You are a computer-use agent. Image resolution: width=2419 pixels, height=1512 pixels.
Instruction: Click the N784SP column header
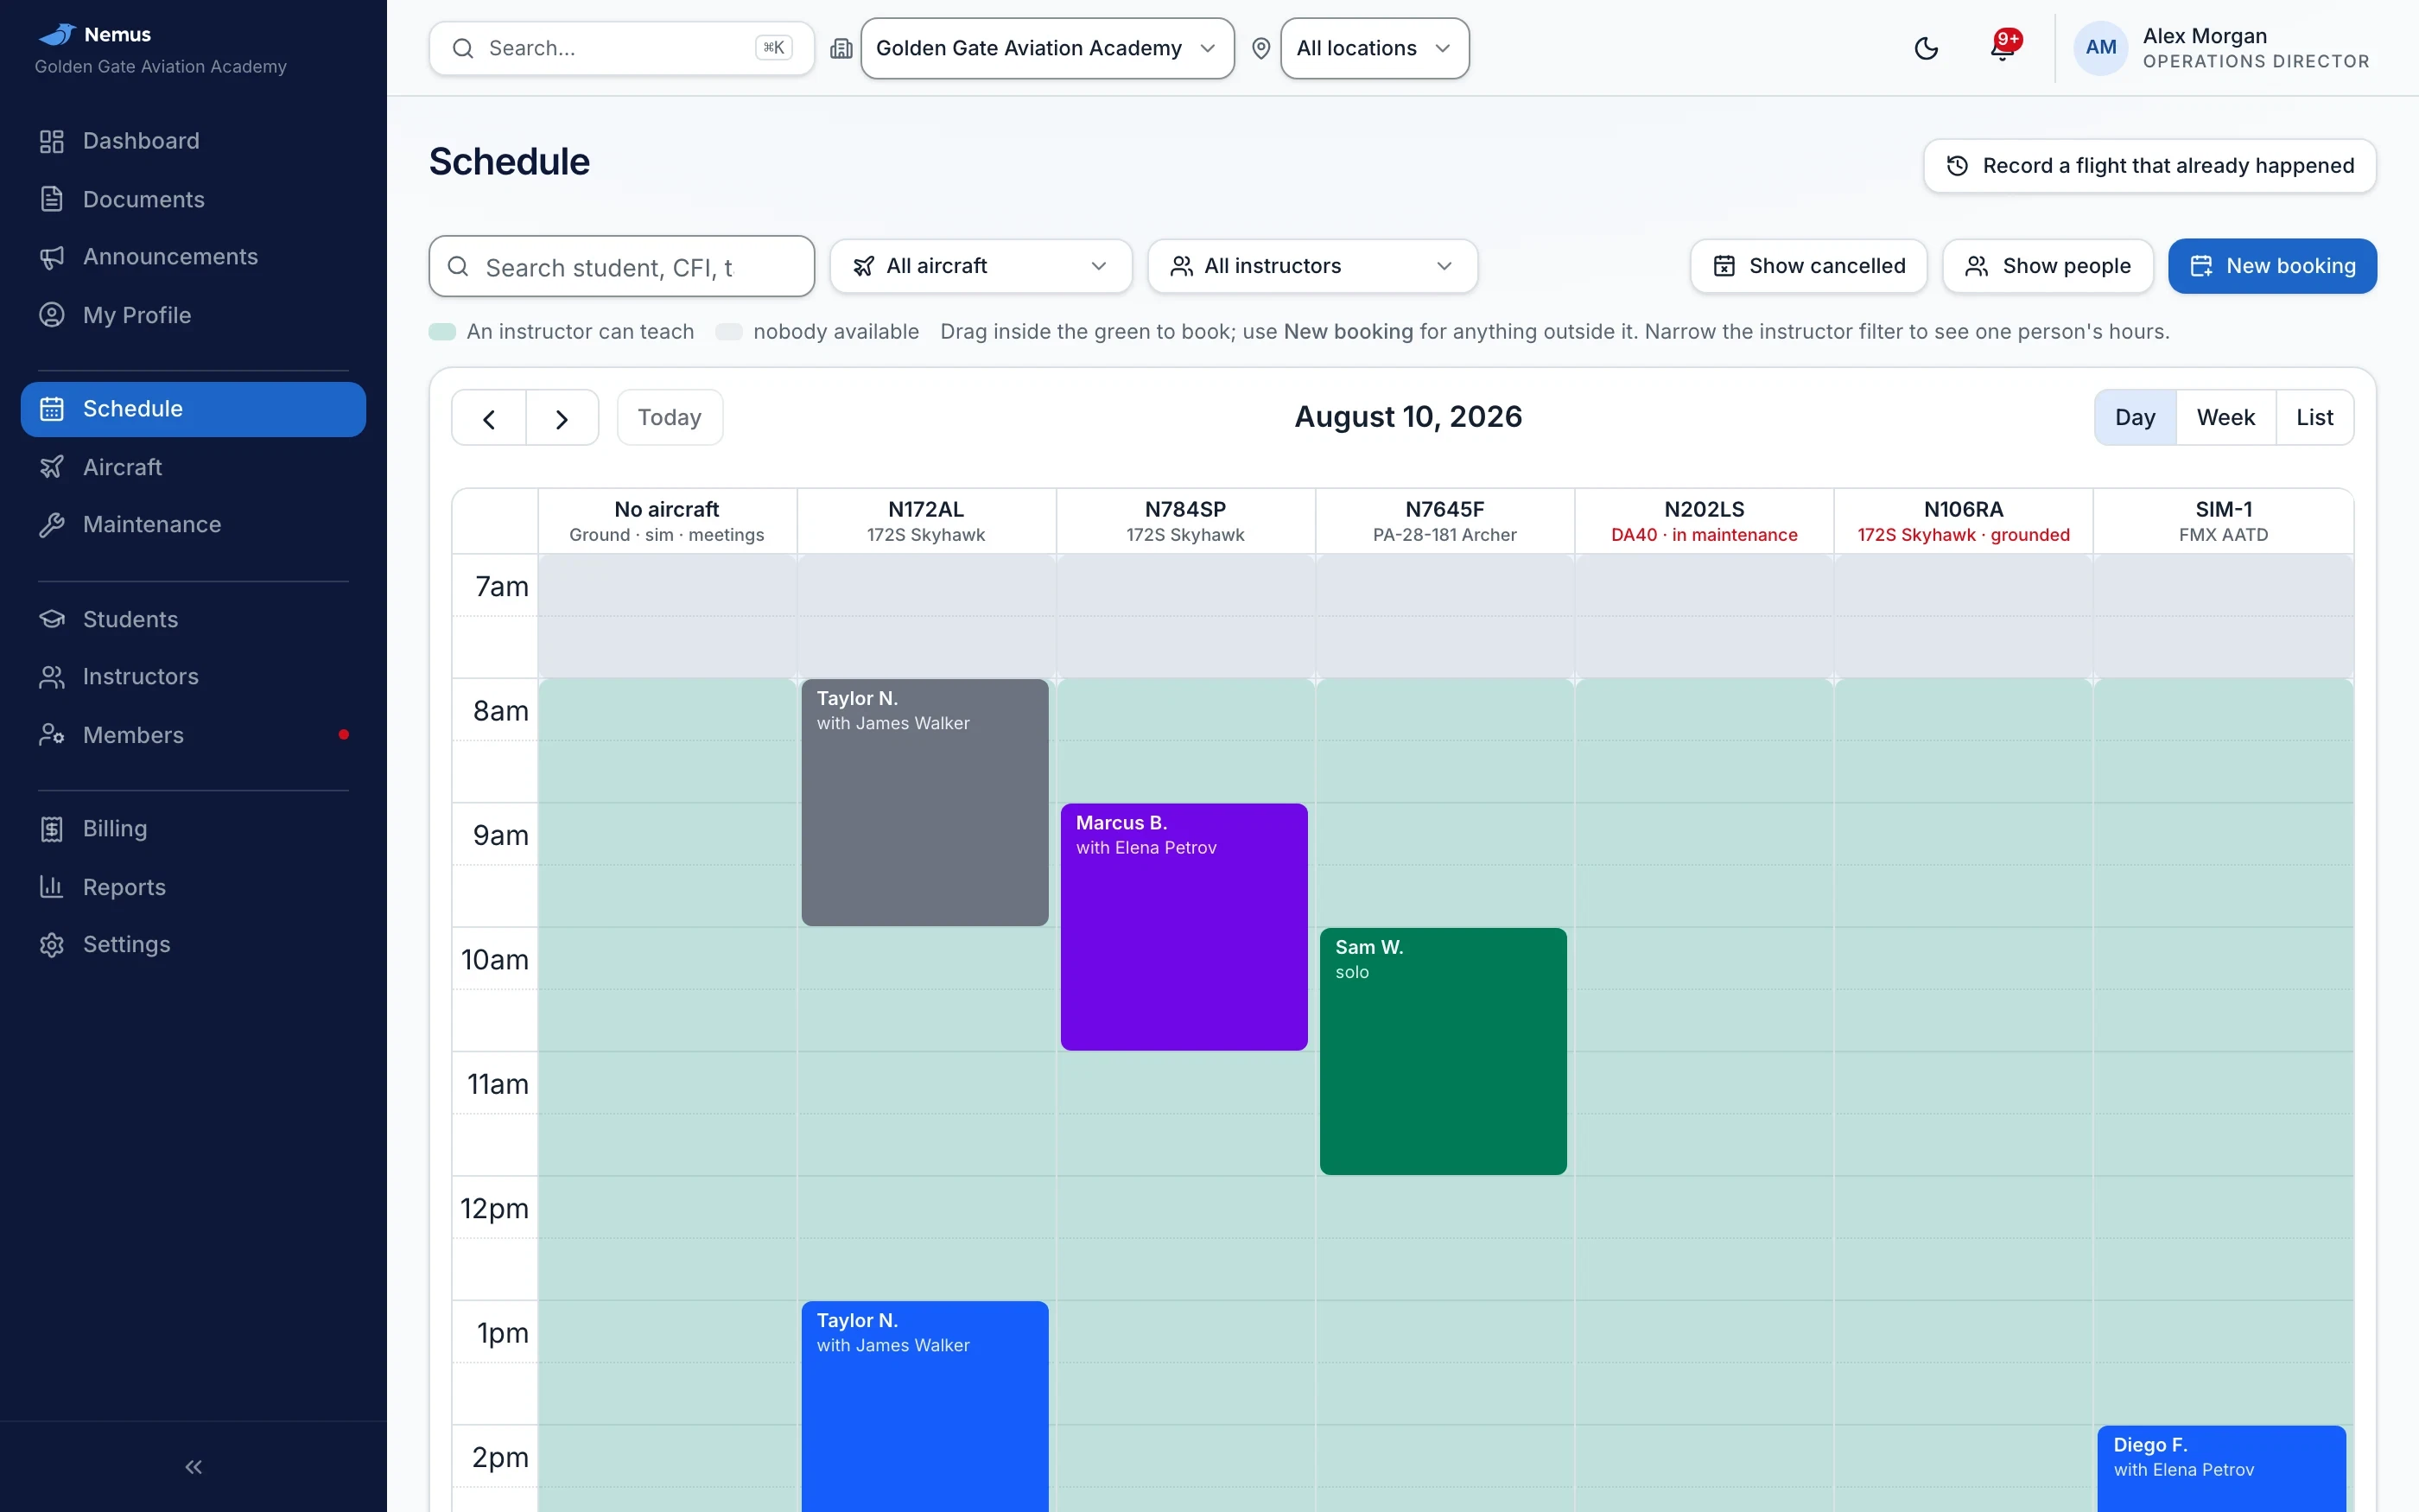[x=1184, y=521]
